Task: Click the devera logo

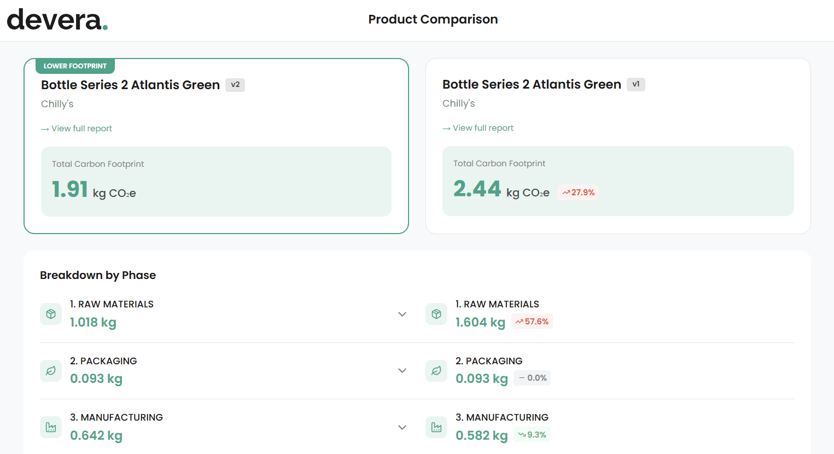Action: [x=57, y=19]
